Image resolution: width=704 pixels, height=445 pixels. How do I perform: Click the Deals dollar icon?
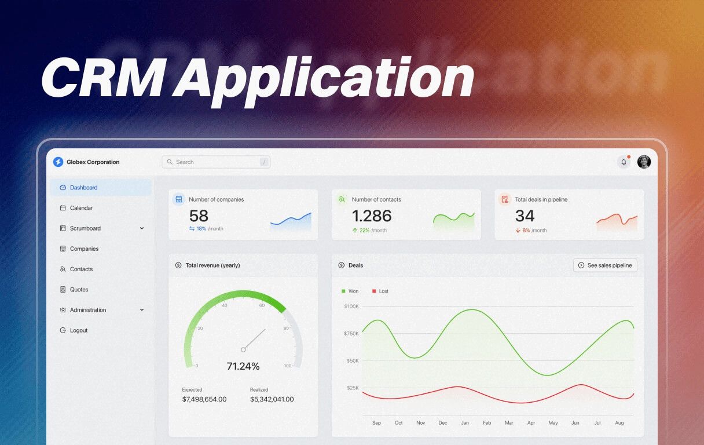click(342, 265)
